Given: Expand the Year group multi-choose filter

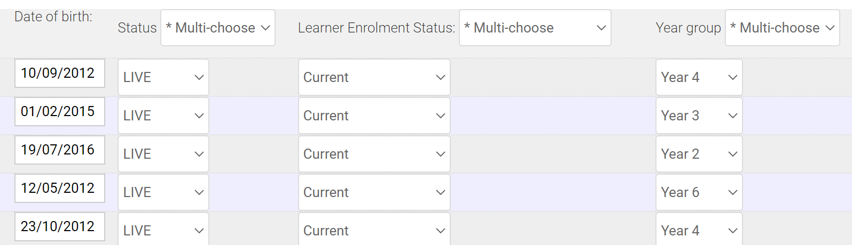Looking at the screenshot, I should pos(782,28).
